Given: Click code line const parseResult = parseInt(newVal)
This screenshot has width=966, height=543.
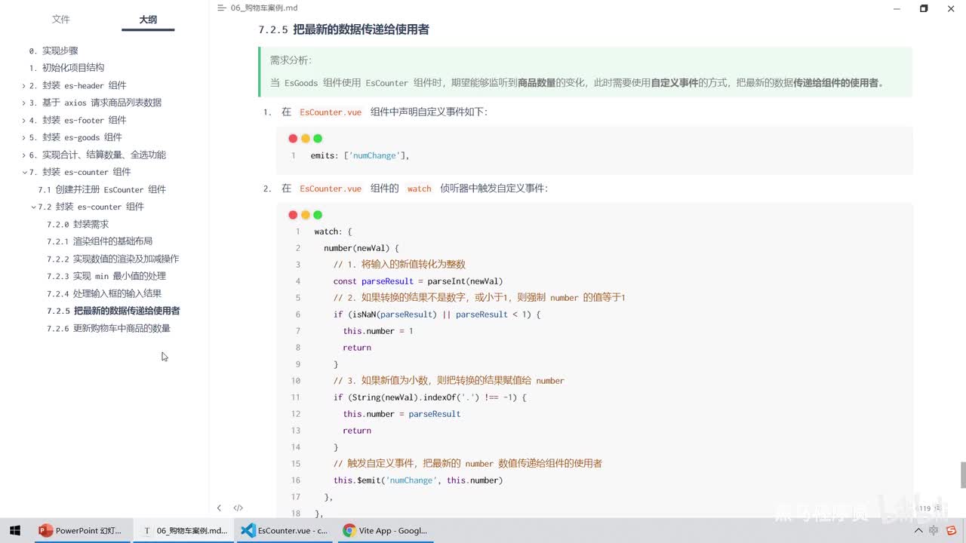Looking at the screenshot, I should [x=418, y=281].
